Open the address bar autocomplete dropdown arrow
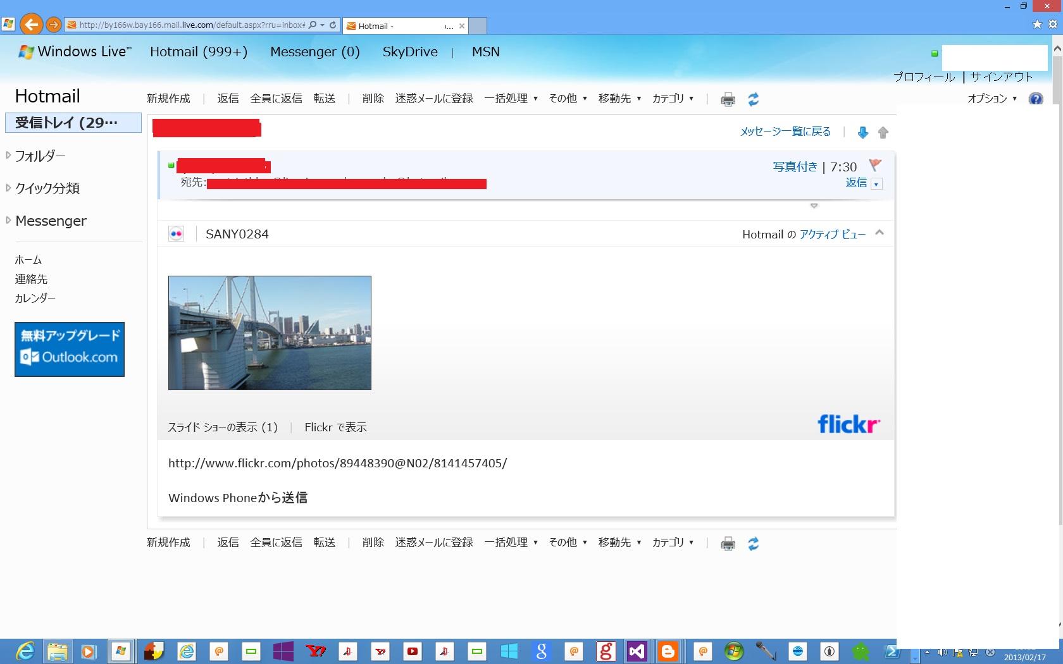Viewport: 1063px width, 664px height. (323, 25)
